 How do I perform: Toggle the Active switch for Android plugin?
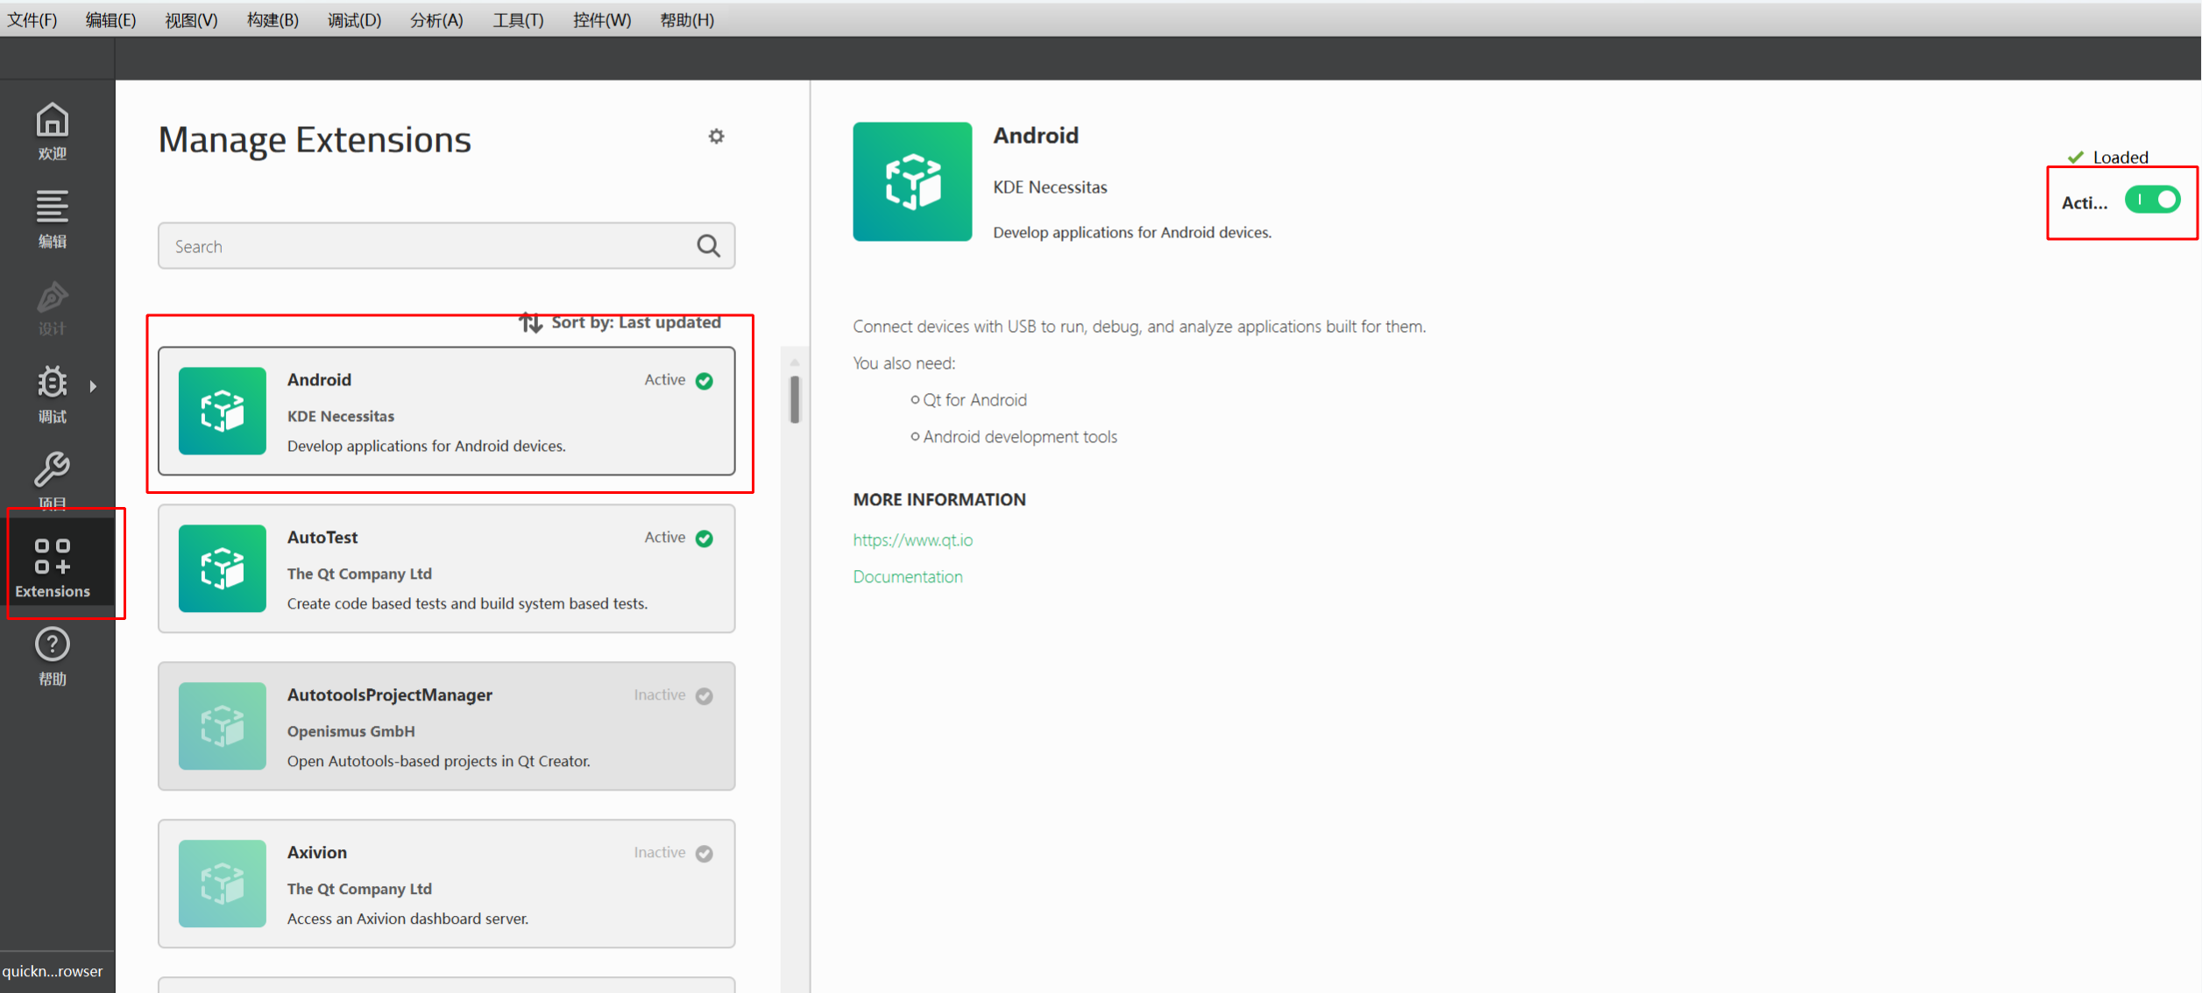click(2151, 201)
